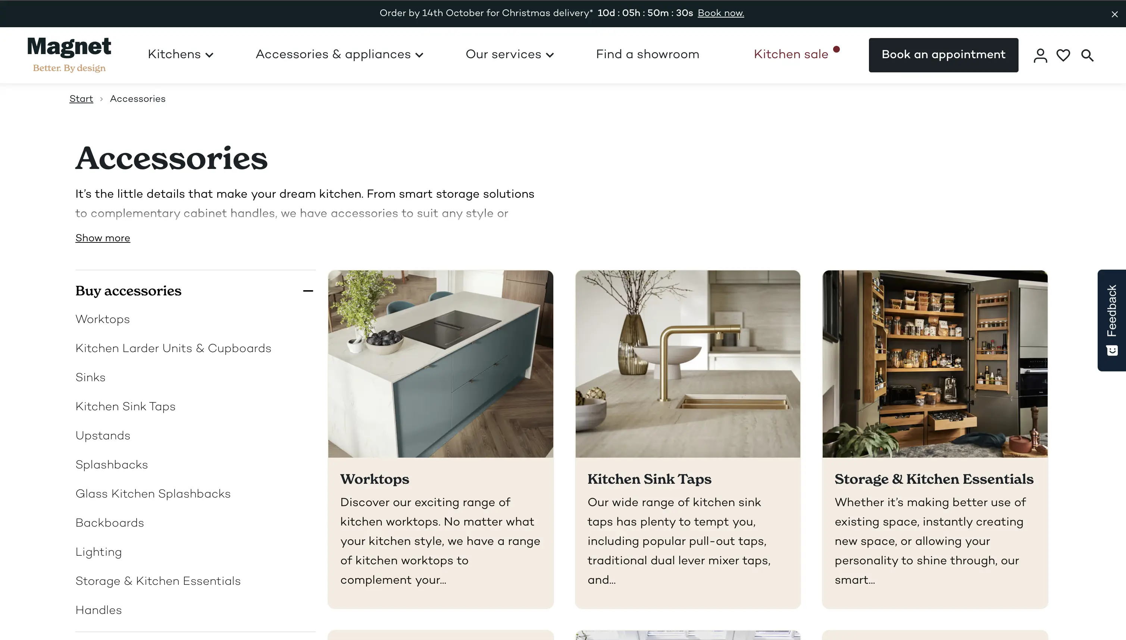The height and width of the screenshot is (640, 1126).
Task: Dismiss the Christmas delivery banner
Action: point(1114,14)
